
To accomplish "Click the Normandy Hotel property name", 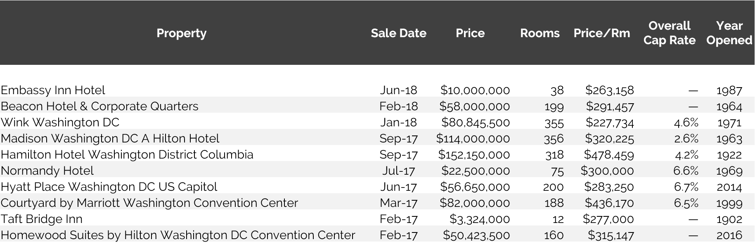I will (x=47, y=171).
